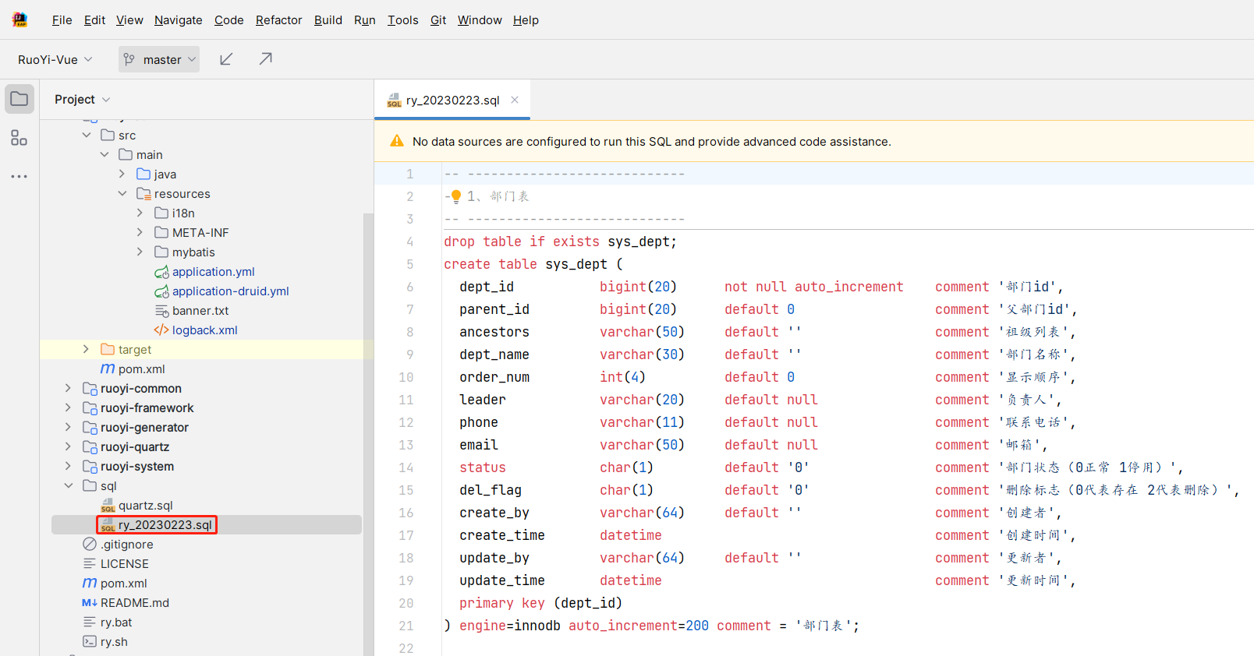Click the IntelliJ application logo icon
The image size is (1254, 656).
pyautogui.click(x=20, y=20)
